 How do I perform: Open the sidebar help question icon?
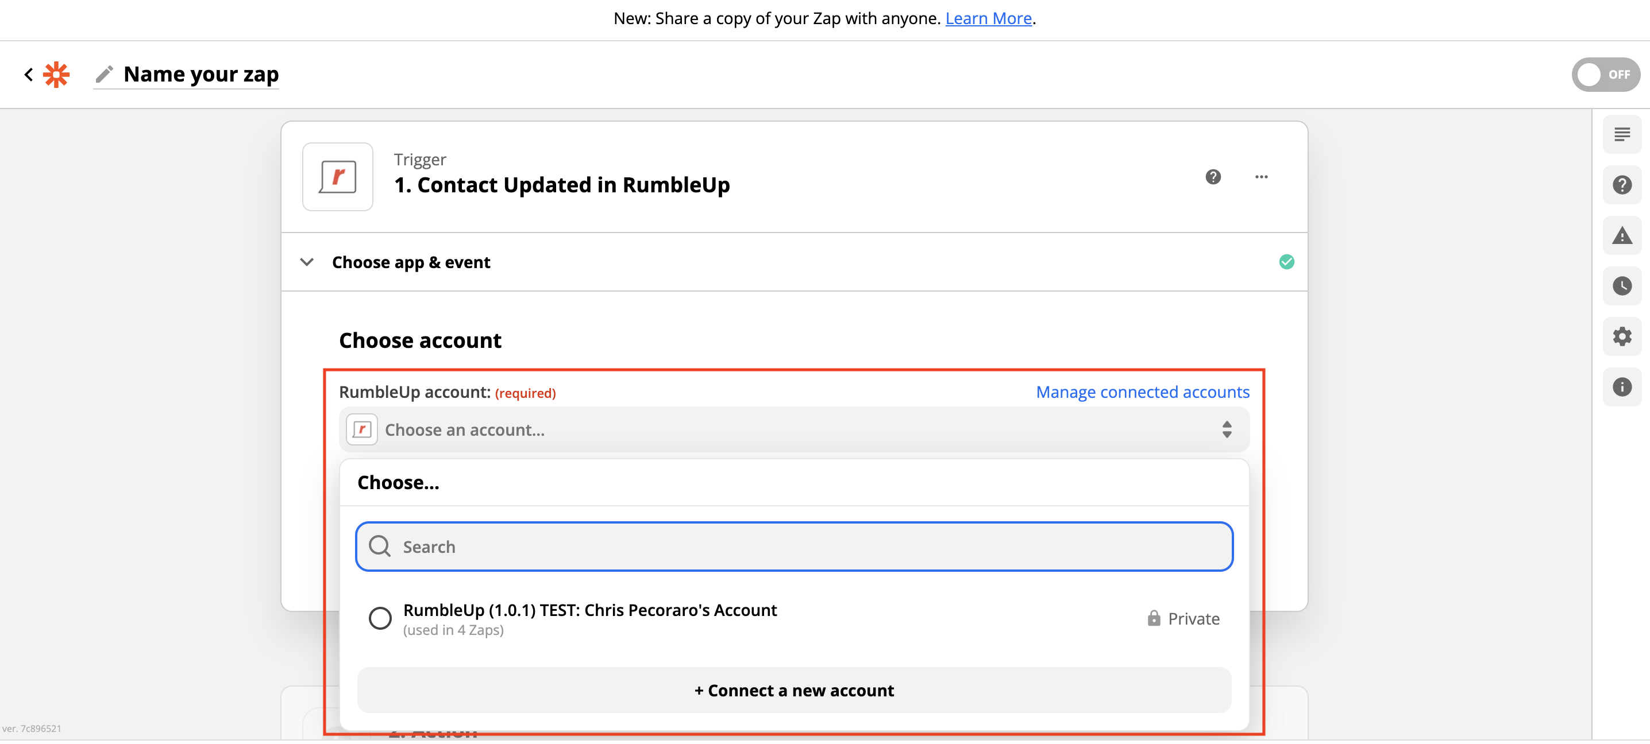click(1621, 185)
